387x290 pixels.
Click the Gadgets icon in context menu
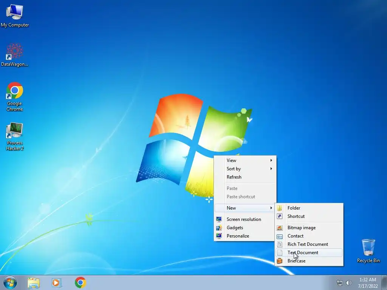point(219,228)
